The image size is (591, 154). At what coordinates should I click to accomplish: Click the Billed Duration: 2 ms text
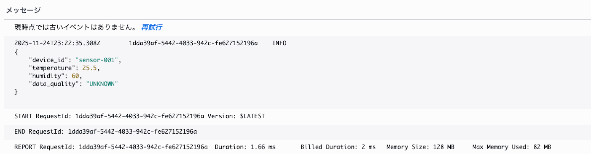pos(338,147)
